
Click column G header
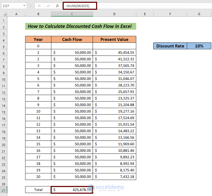pos(199,14)
